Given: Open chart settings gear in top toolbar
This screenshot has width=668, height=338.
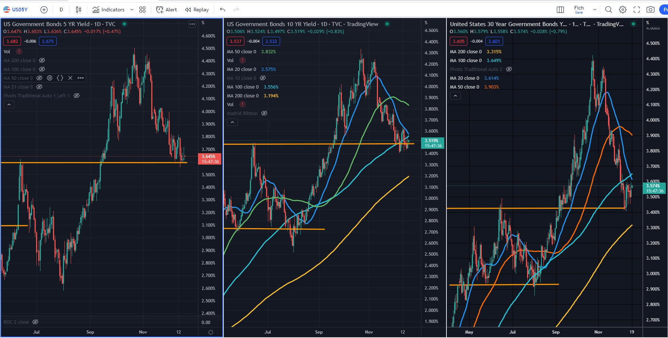Looking at the screenshot, I should tap(623, 10).
